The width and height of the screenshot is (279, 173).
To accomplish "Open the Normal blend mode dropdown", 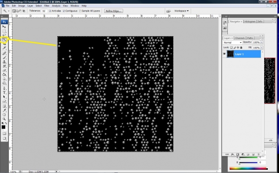I will point(232,43).
